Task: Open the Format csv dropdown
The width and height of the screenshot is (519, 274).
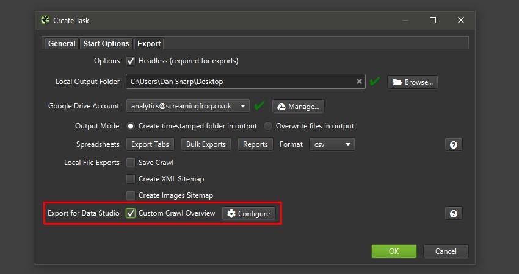Action: coord(332,144)
